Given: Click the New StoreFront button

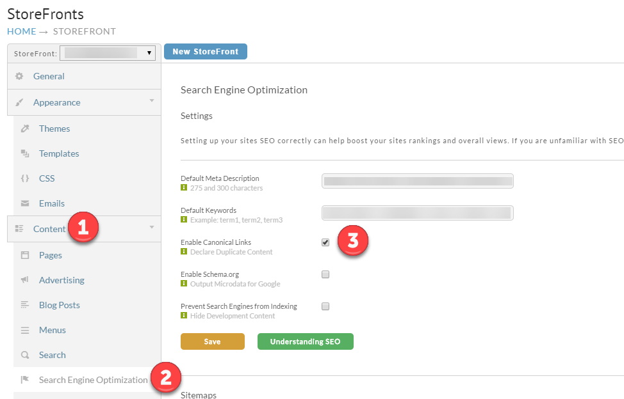Looking at the screenshot, I should (206, 52).
